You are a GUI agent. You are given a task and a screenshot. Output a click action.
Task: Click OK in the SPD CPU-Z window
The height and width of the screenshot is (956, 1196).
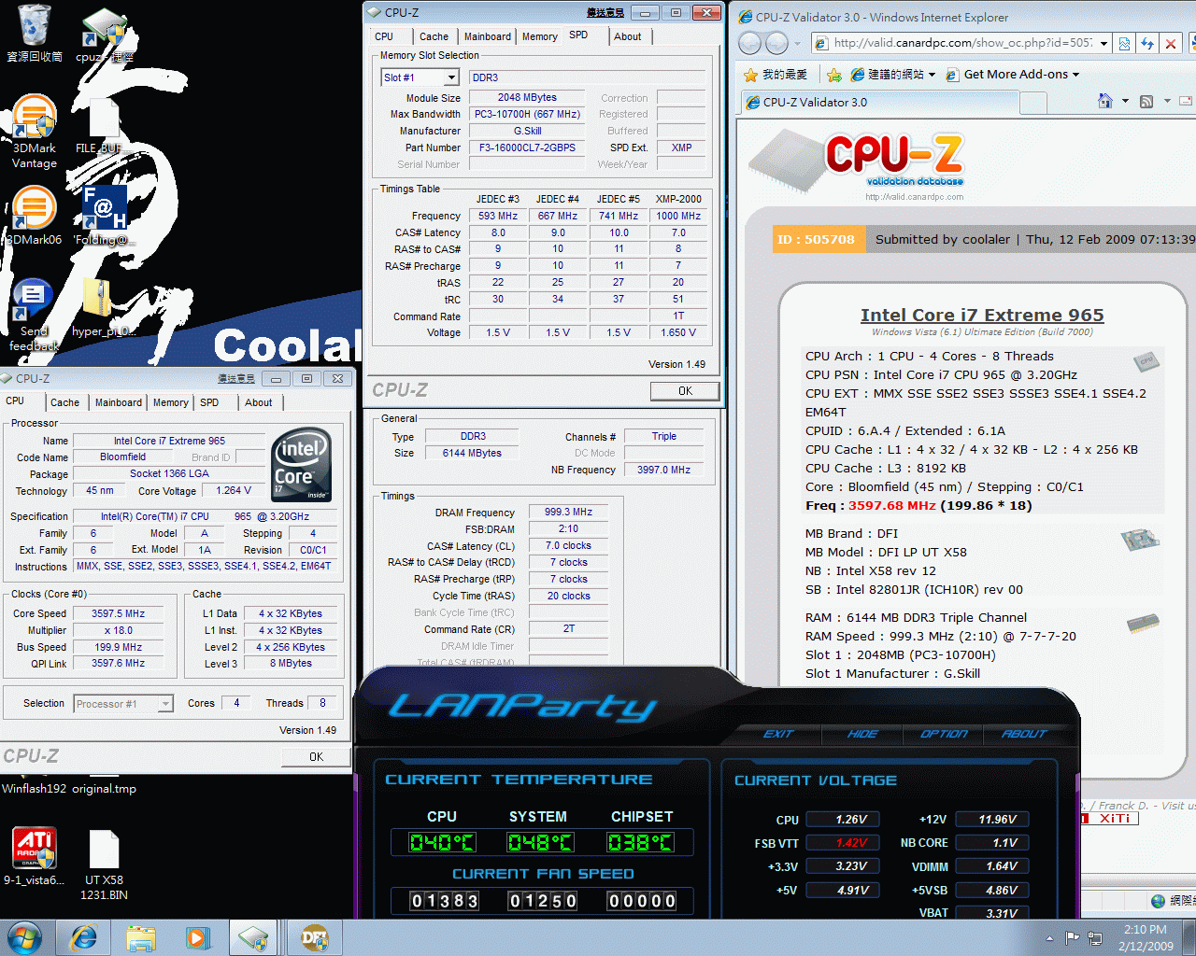tap(685, 391)
